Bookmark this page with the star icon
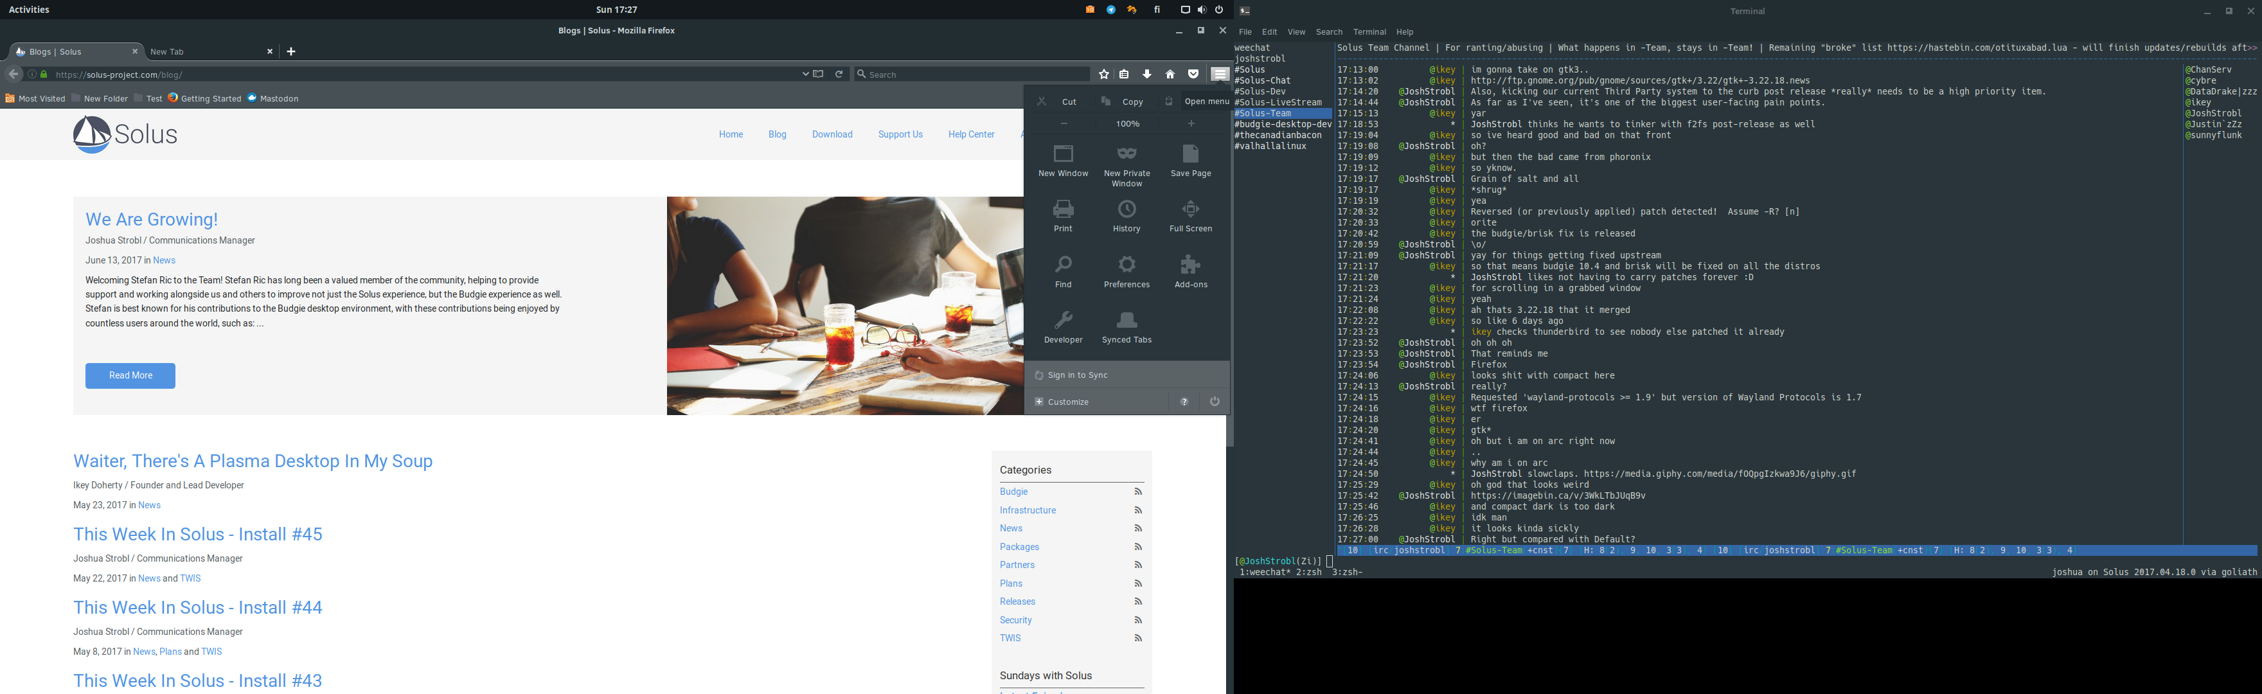Image resolution: width=2262 pixels, height=694 pixels. click(x=1104, y=75)
